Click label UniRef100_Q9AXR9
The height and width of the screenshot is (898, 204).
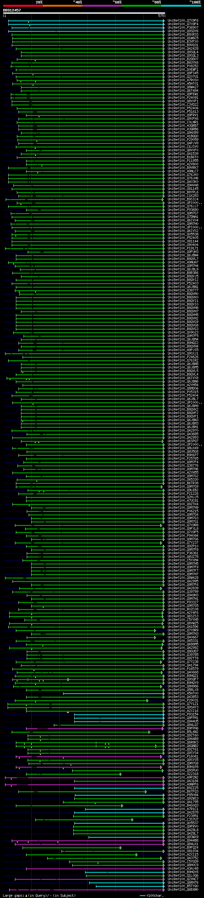[183, 133]
